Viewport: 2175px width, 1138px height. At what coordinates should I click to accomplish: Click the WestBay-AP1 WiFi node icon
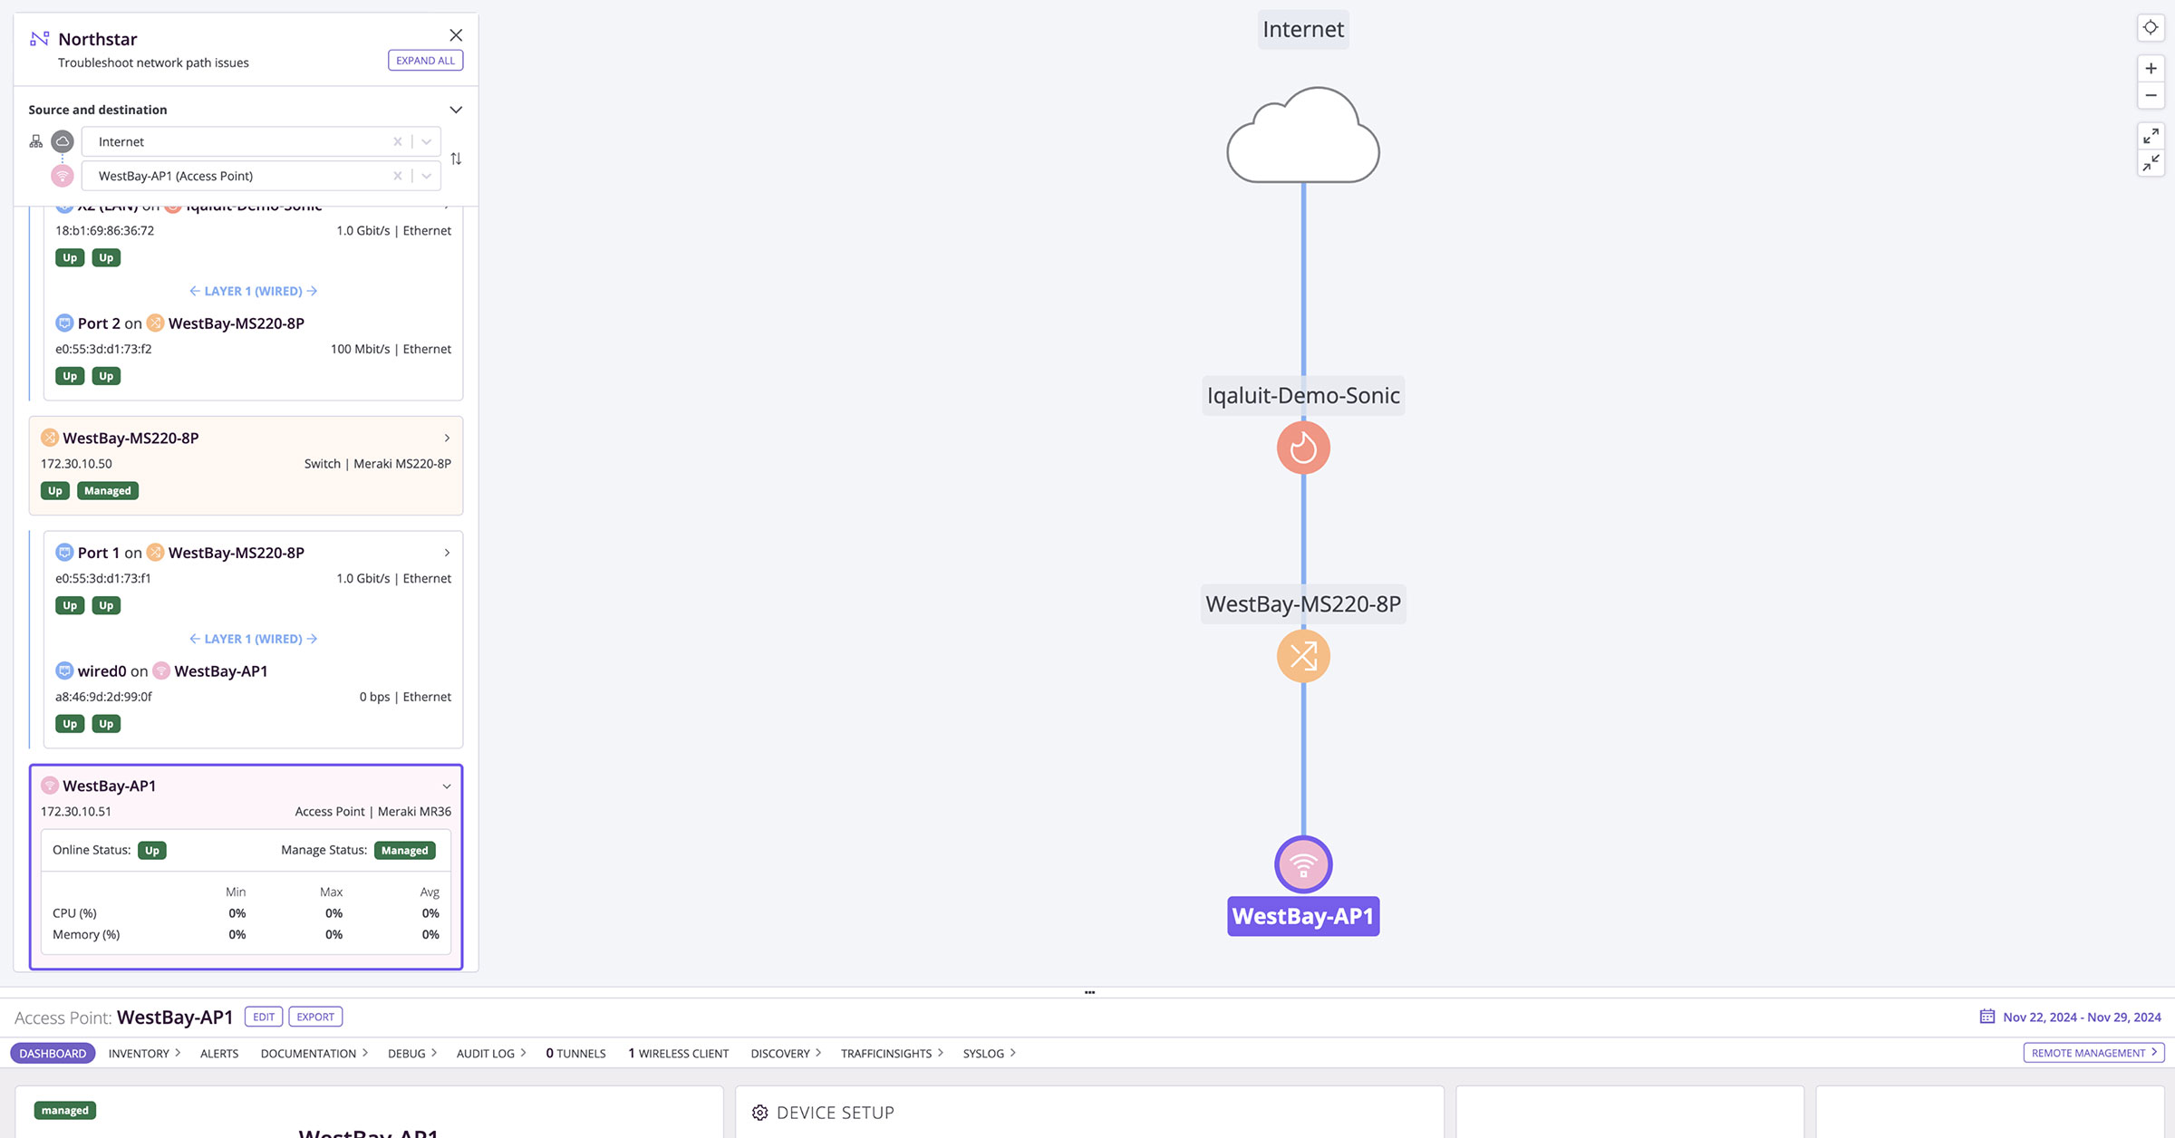point(1303,864)
